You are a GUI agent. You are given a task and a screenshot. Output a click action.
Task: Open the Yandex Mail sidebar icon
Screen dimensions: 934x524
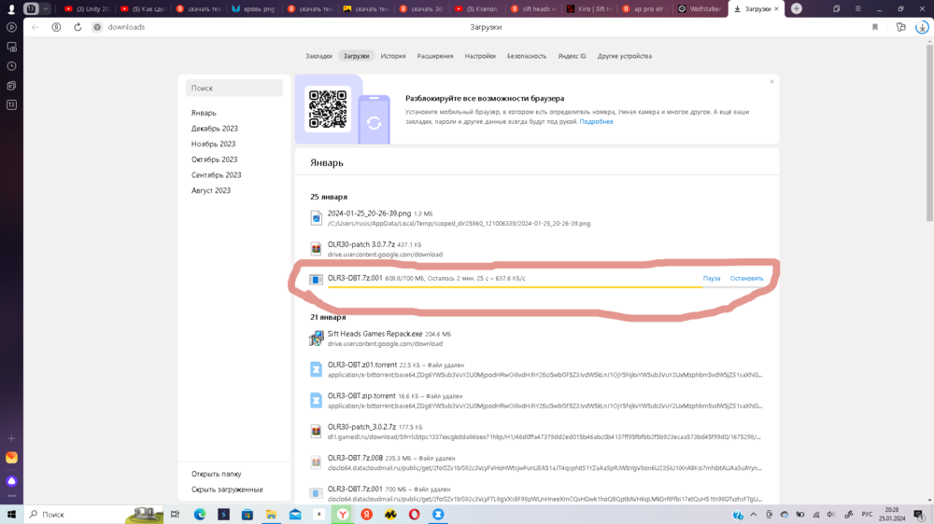click(11, 458)
